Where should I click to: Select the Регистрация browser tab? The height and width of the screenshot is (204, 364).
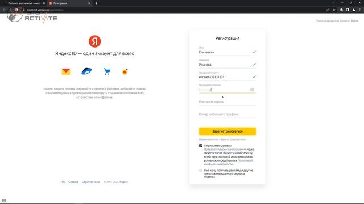69,3
